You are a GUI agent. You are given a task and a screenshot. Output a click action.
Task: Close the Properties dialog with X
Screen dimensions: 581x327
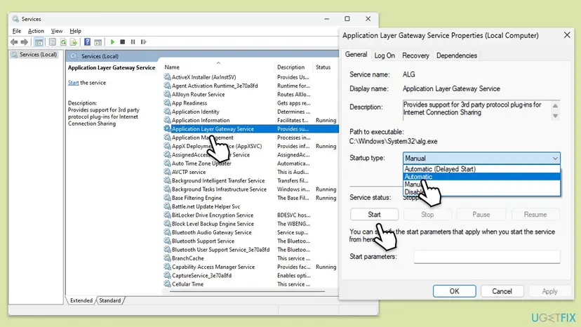pyautogui.click(x=567, y=35)
